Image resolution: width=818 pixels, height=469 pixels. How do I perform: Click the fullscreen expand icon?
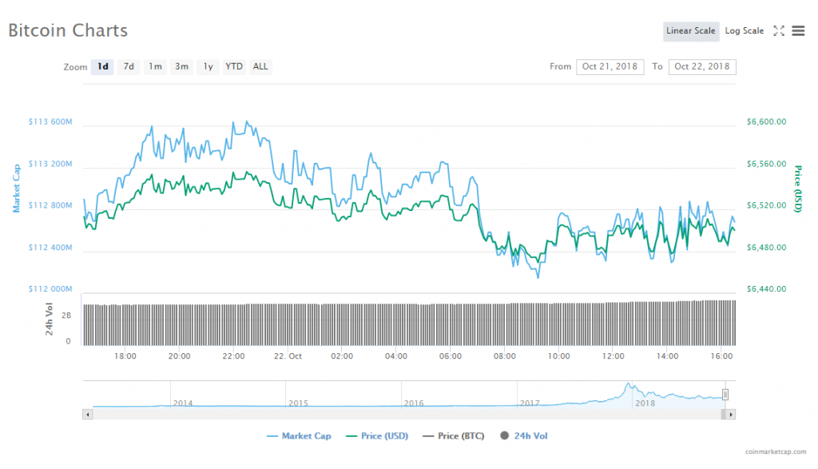point(779,31)
